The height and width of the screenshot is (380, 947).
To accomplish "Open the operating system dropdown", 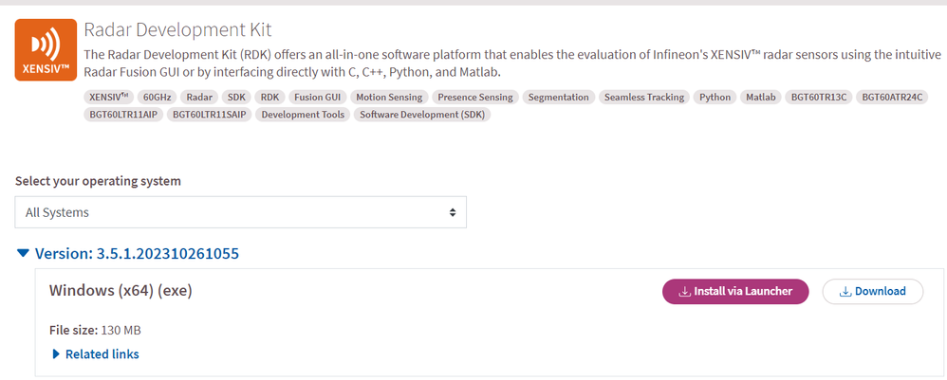I will (x=241, y=212).
